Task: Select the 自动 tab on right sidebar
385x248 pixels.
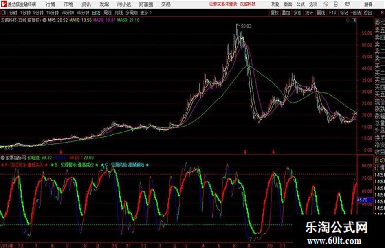Action: click(380, 160)
